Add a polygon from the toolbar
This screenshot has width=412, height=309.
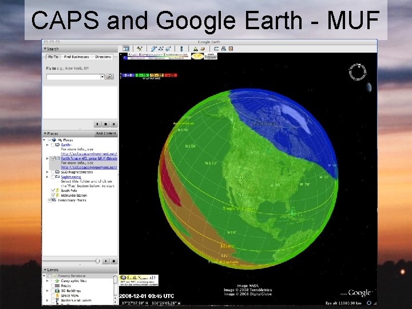click(x=153, y=49)
